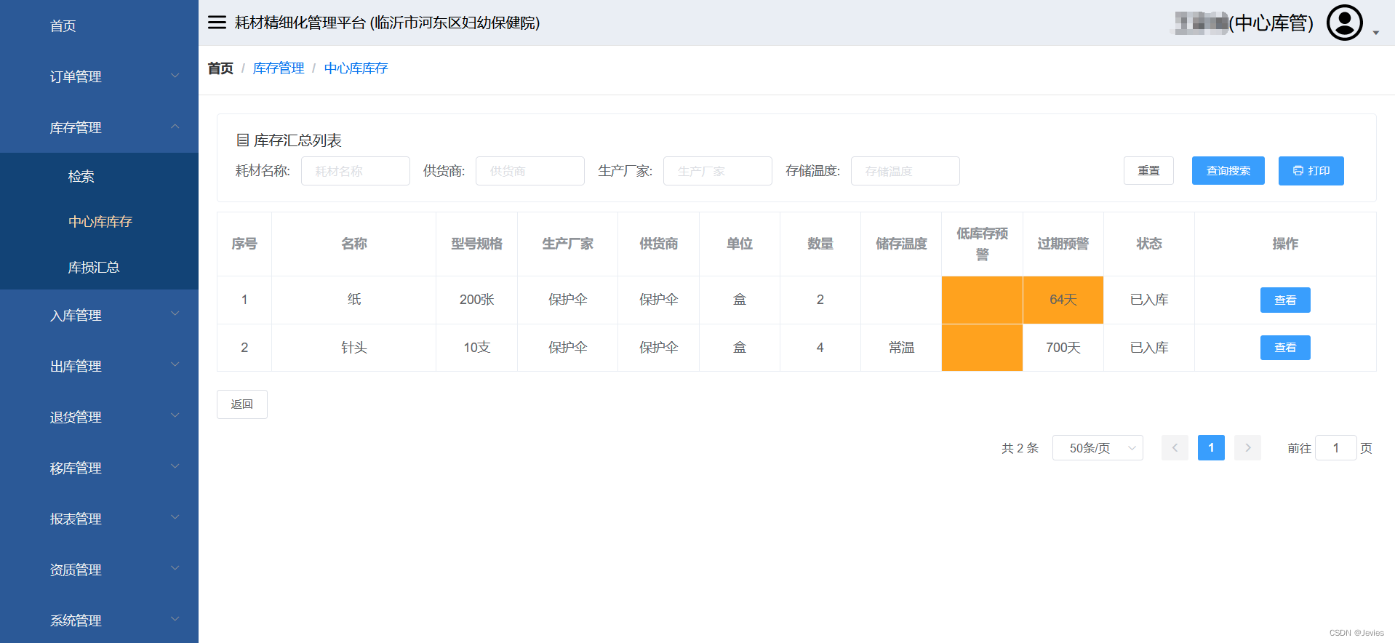1395x643 pixels.
Task: Select page 1 in pagination
Action: [x=1211, y=448]
